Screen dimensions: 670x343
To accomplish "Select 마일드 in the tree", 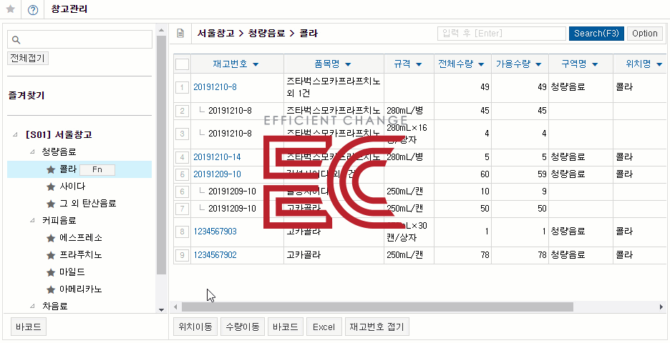I will [72, 272].
